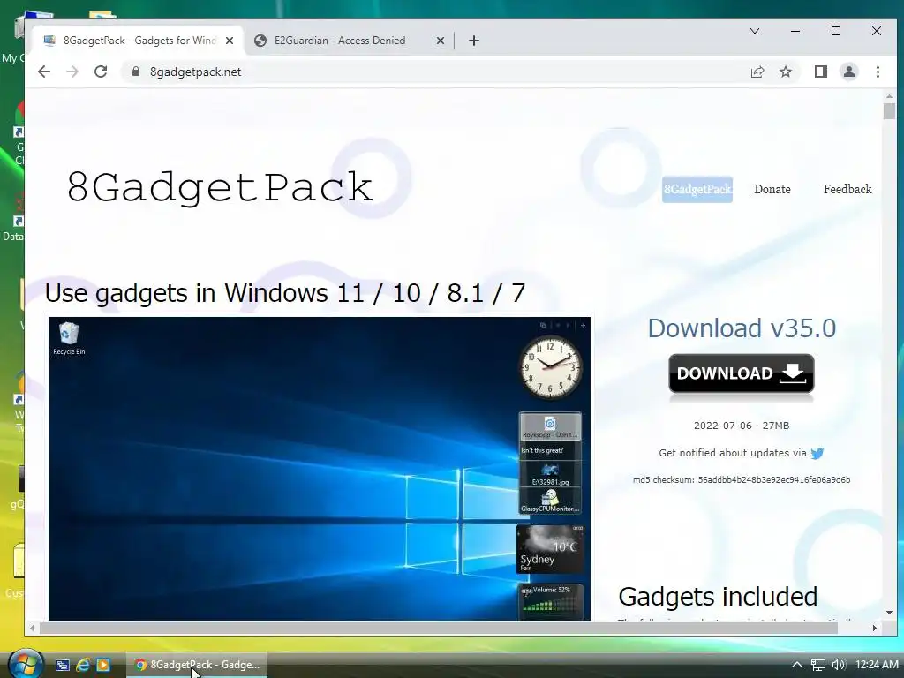
Task: Open the Chrome side panel icon
Action: tap(821, 72)
